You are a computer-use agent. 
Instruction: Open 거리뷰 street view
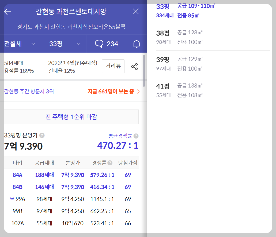click(x=113, y=66)
